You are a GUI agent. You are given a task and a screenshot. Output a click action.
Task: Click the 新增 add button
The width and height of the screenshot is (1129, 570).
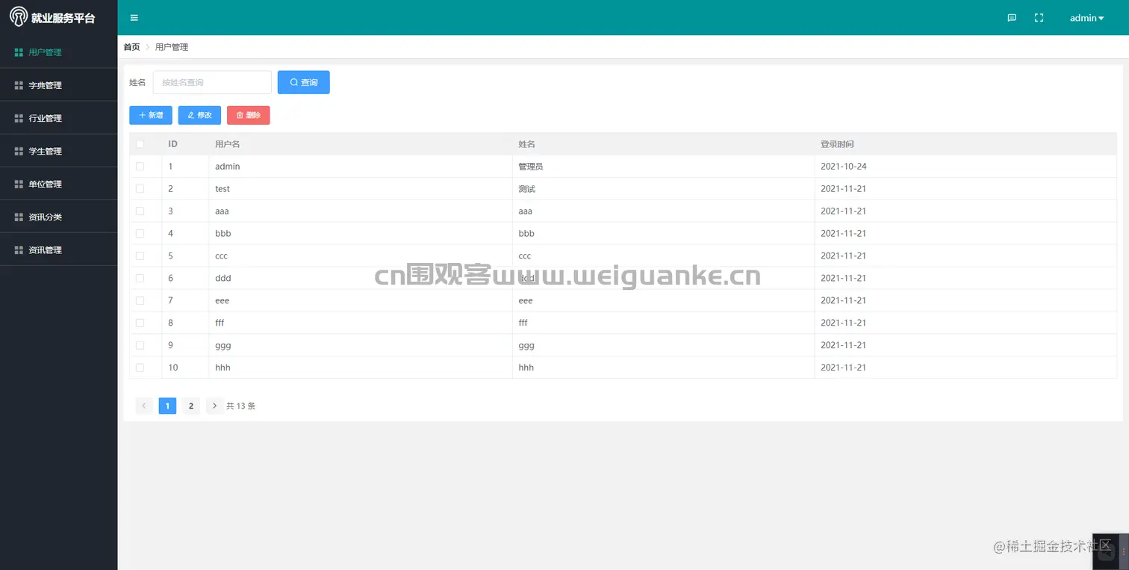point(151,115)
